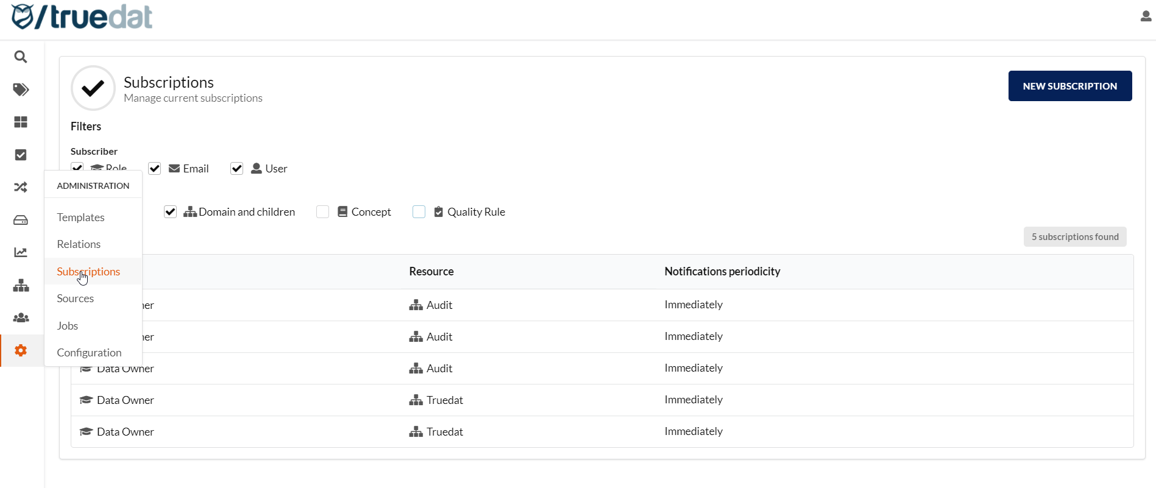Click the orange administration gear icon
The height and width of the screenshot is (488, 1156).
[21, 350]
